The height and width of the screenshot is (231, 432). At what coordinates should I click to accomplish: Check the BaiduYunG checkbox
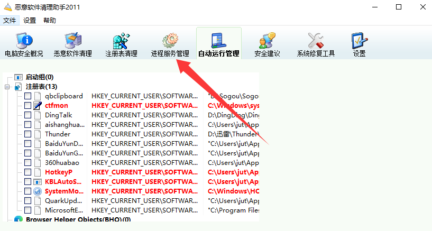pos(27,153)
